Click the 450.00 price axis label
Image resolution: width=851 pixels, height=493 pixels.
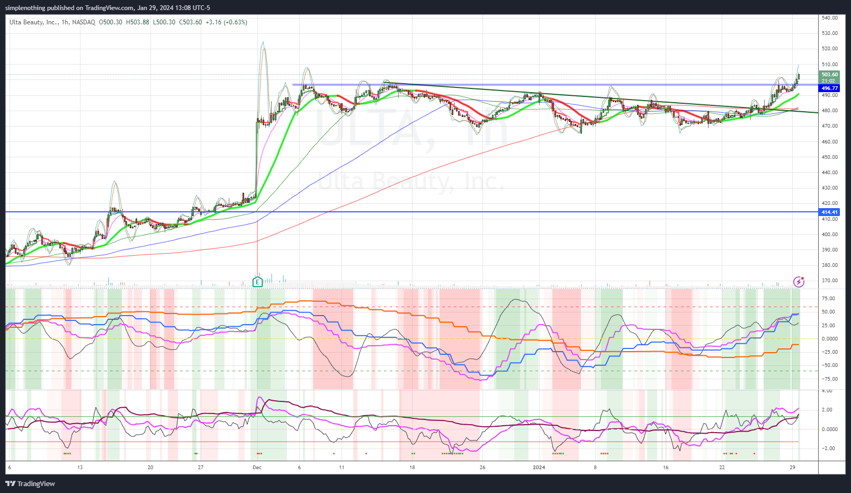click(830, 157)
